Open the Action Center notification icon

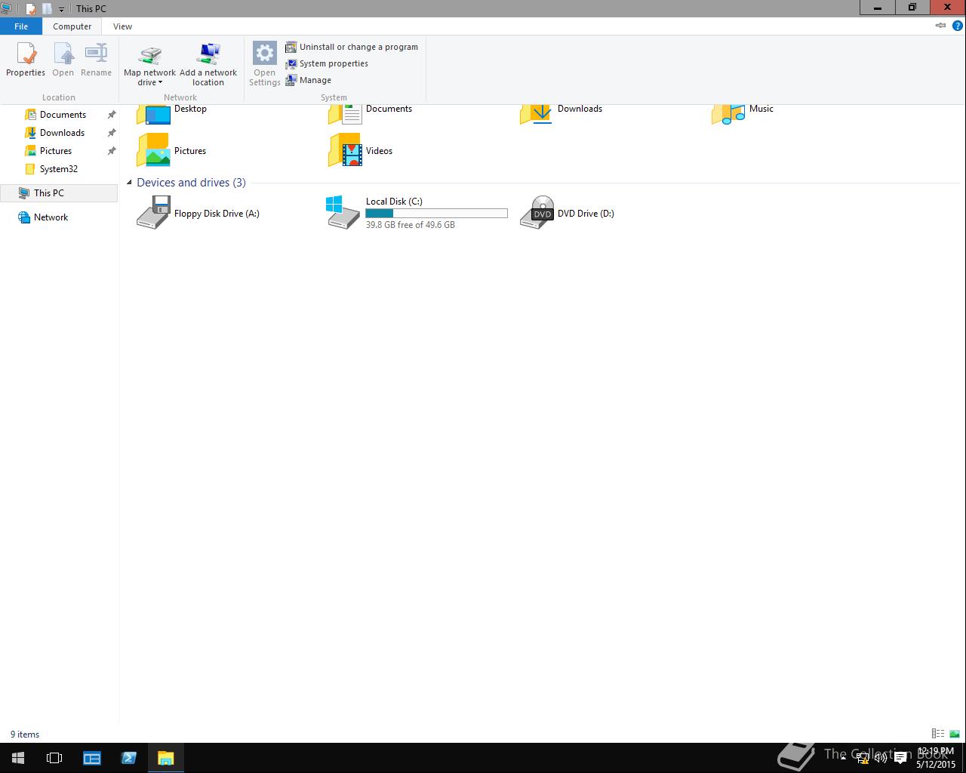tap(900, 758)
